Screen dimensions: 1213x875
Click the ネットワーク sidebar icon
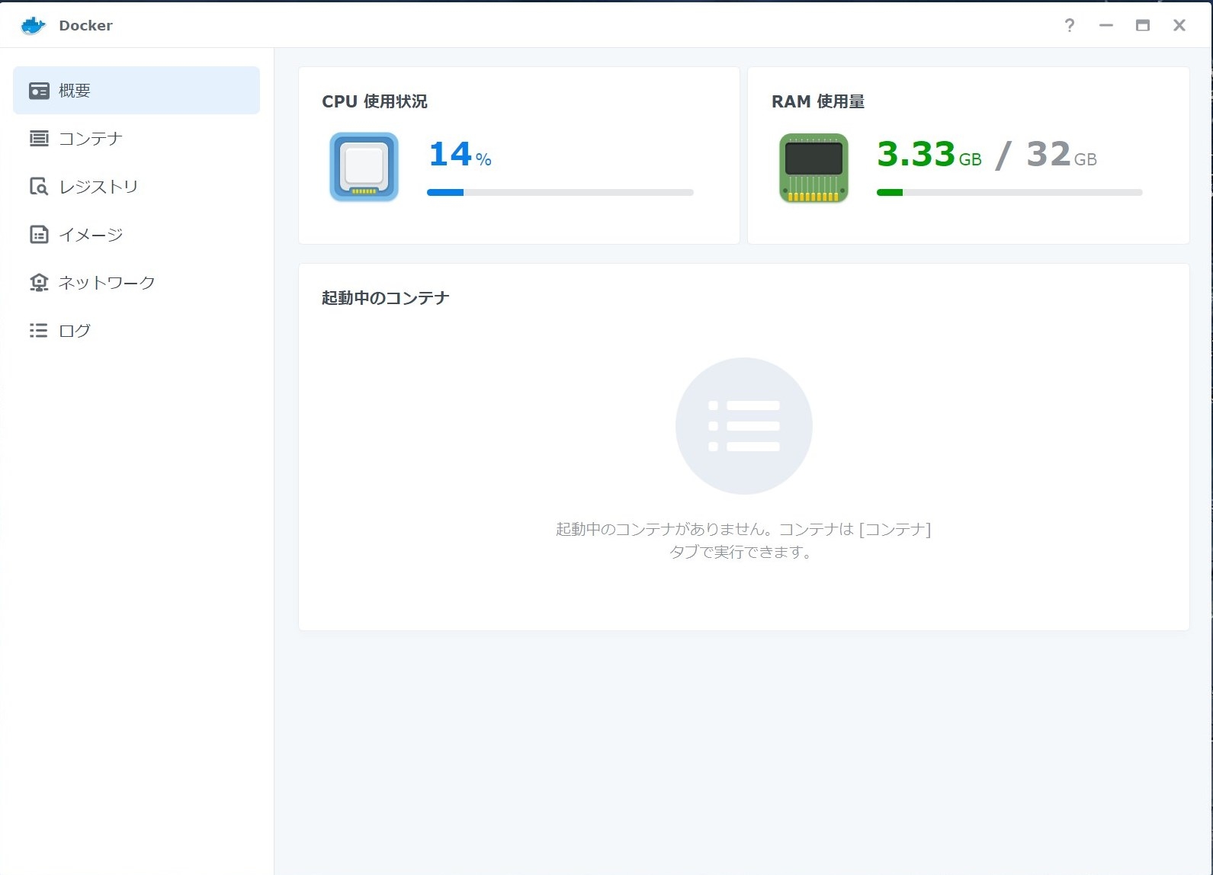point(39,283)
